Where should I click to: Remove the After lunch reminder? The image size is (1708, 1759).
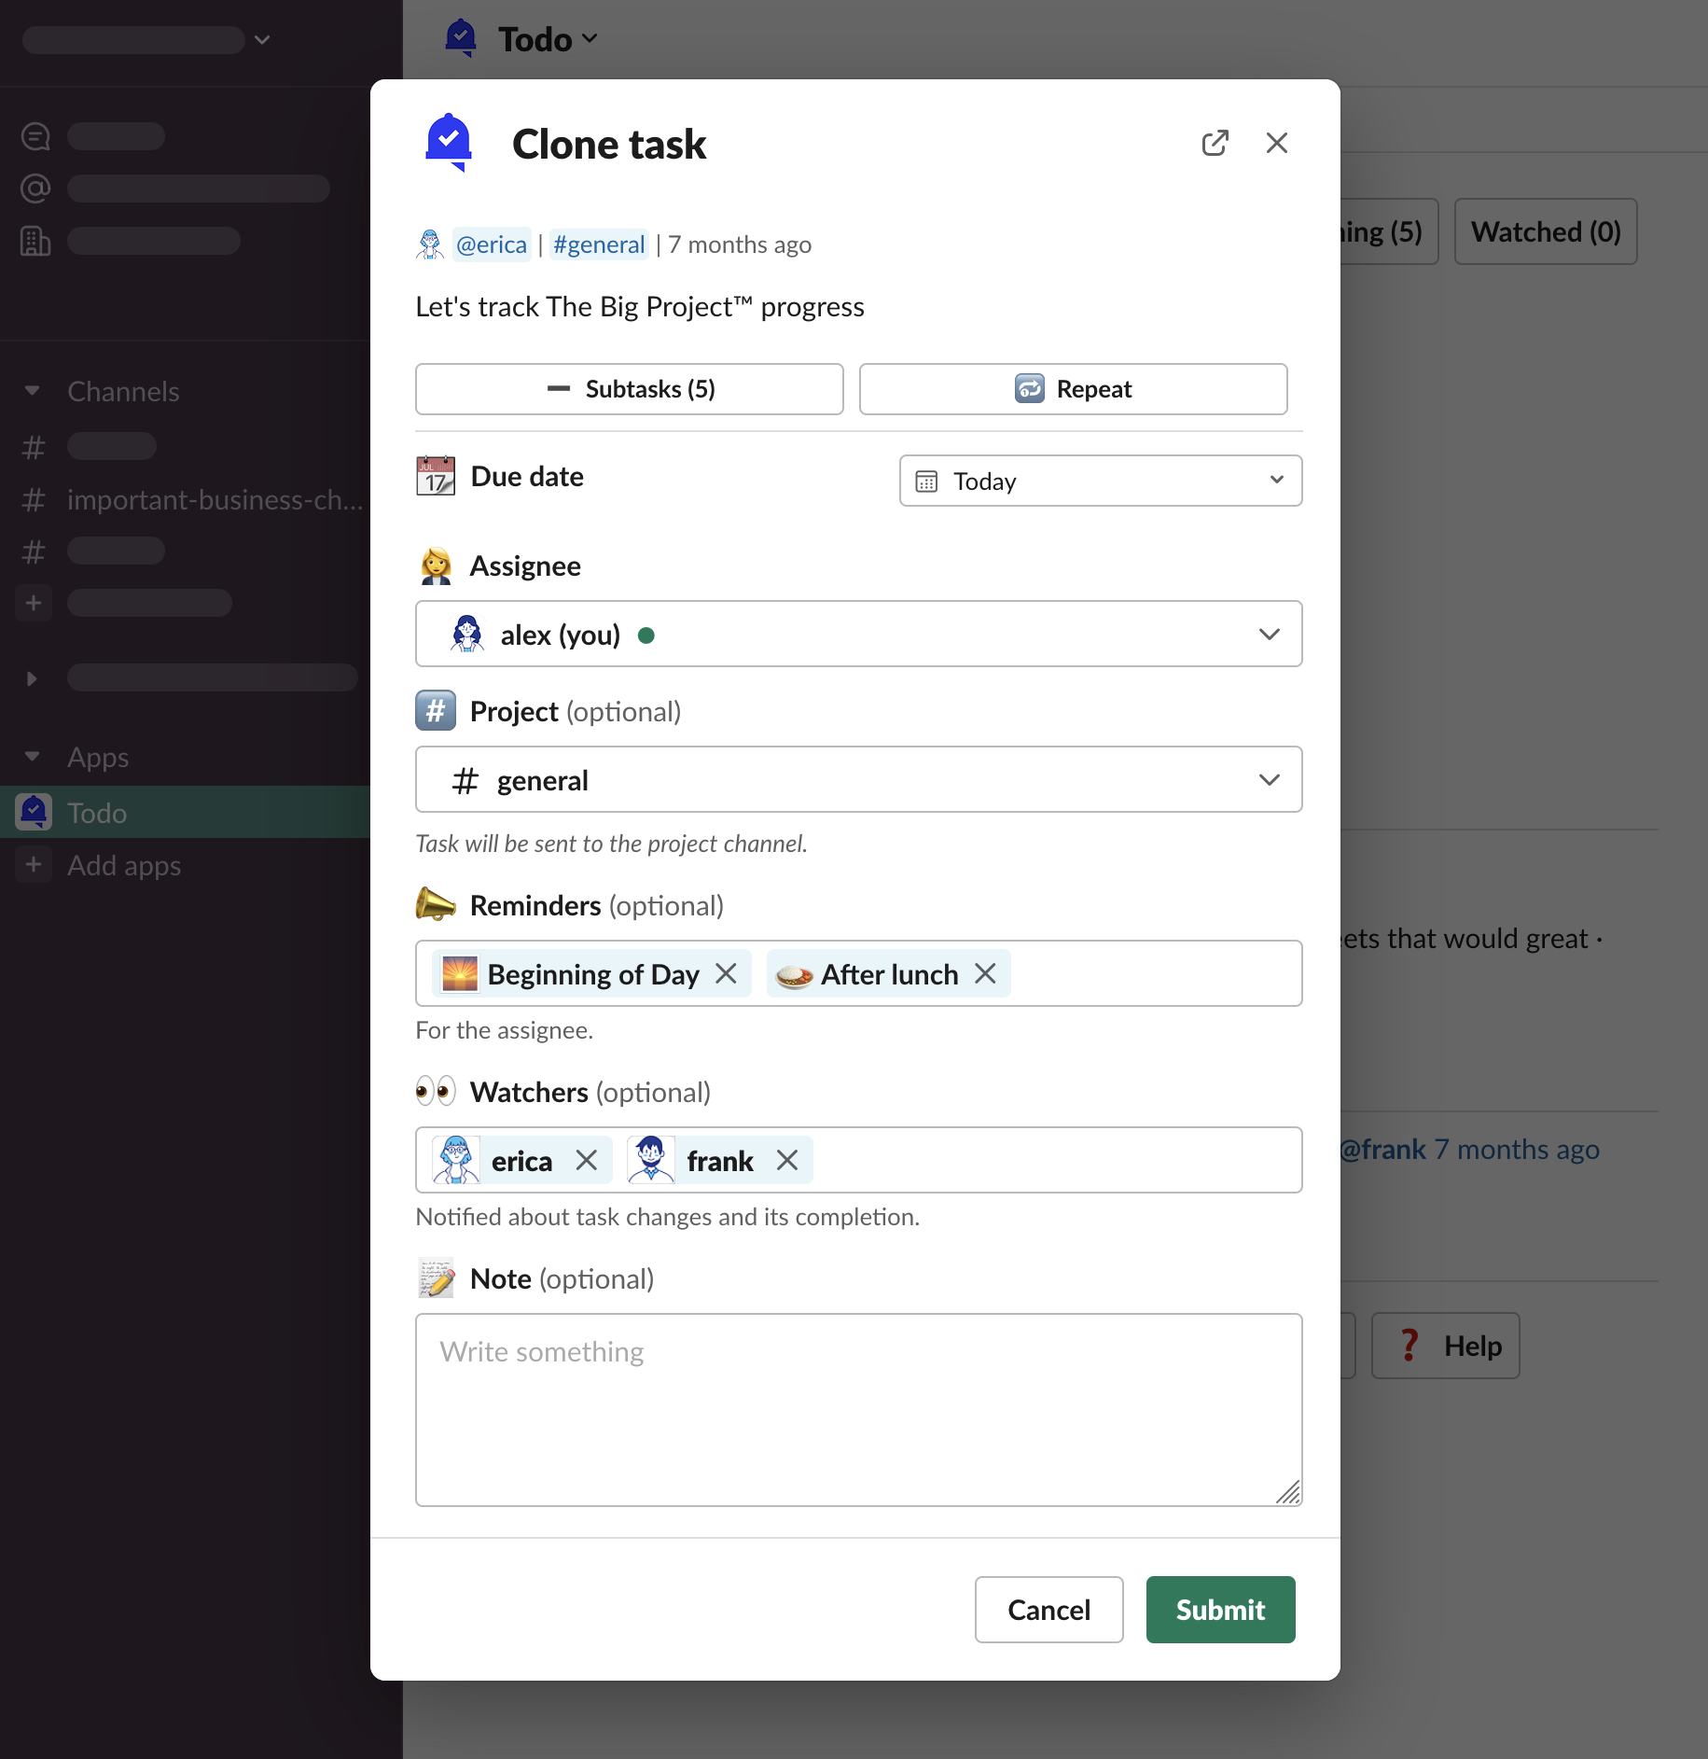985,973
